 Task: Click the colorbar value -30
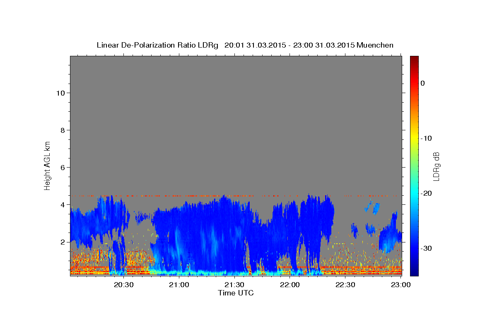[427, 248]
